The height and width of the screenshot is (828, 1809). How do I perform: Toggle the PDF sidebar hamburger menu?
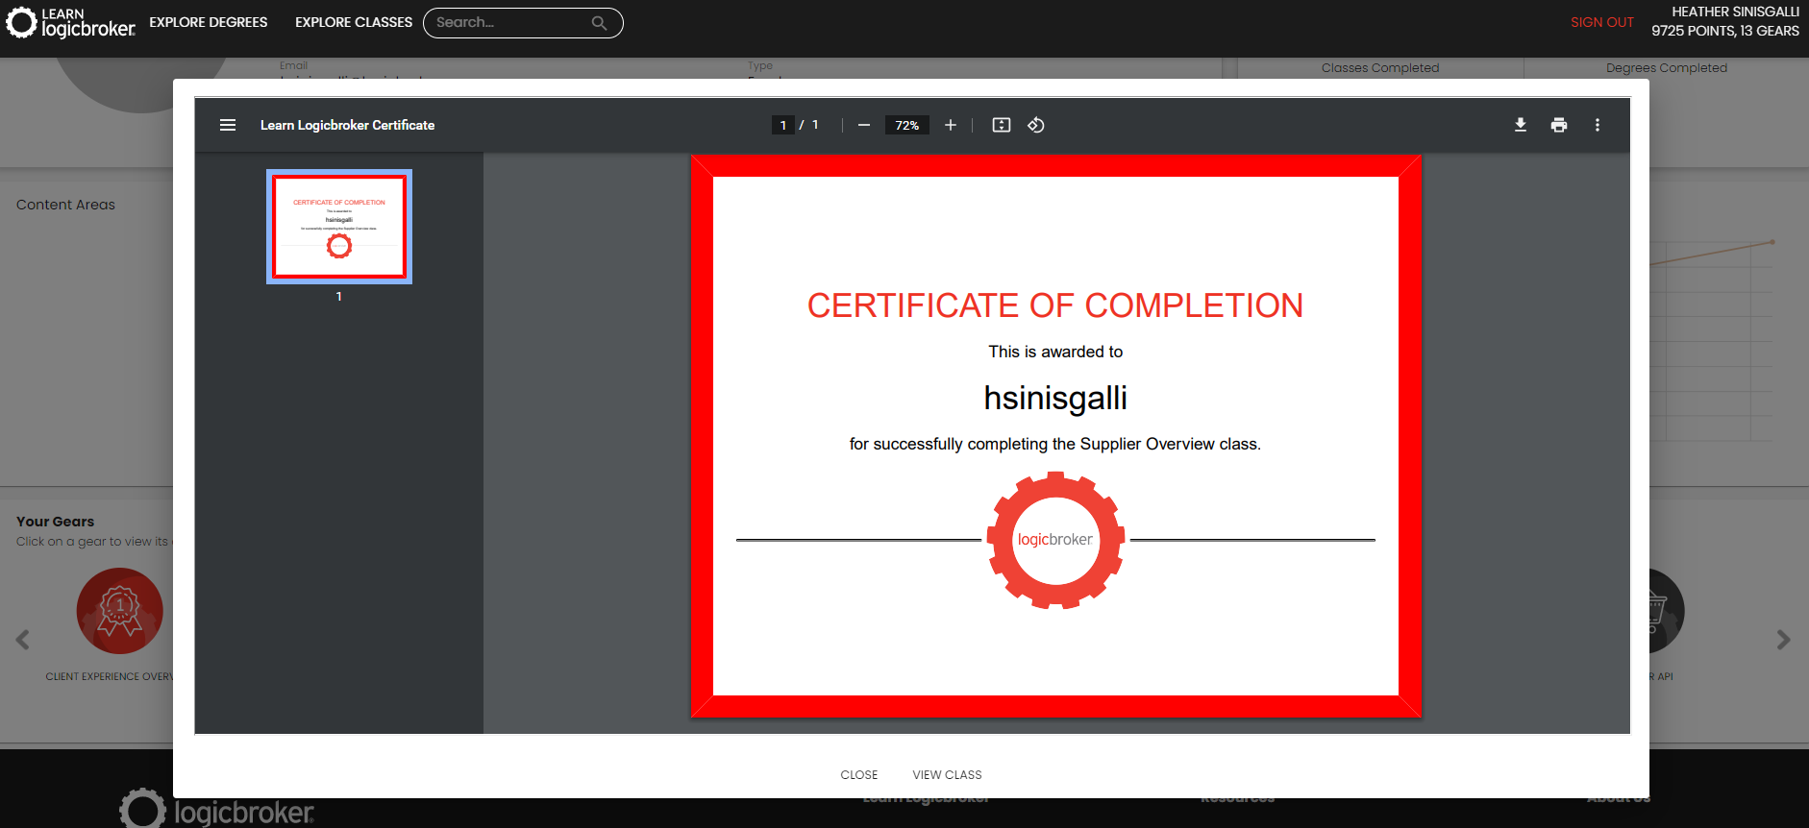point(228,125)
